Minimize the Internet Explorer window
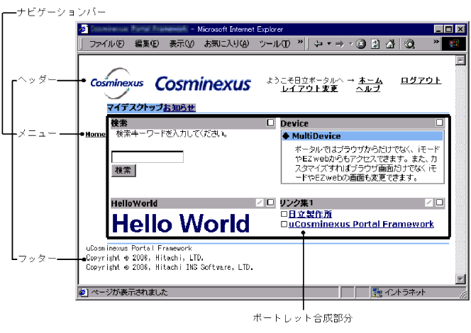The width and height of the screenshot is (471, 333). (x=439, y=29)
